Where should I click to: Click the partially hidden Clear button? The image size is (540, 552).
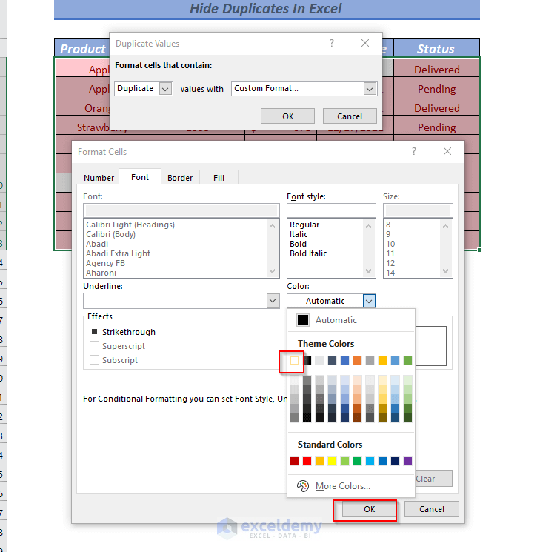(x=433, y=479)
